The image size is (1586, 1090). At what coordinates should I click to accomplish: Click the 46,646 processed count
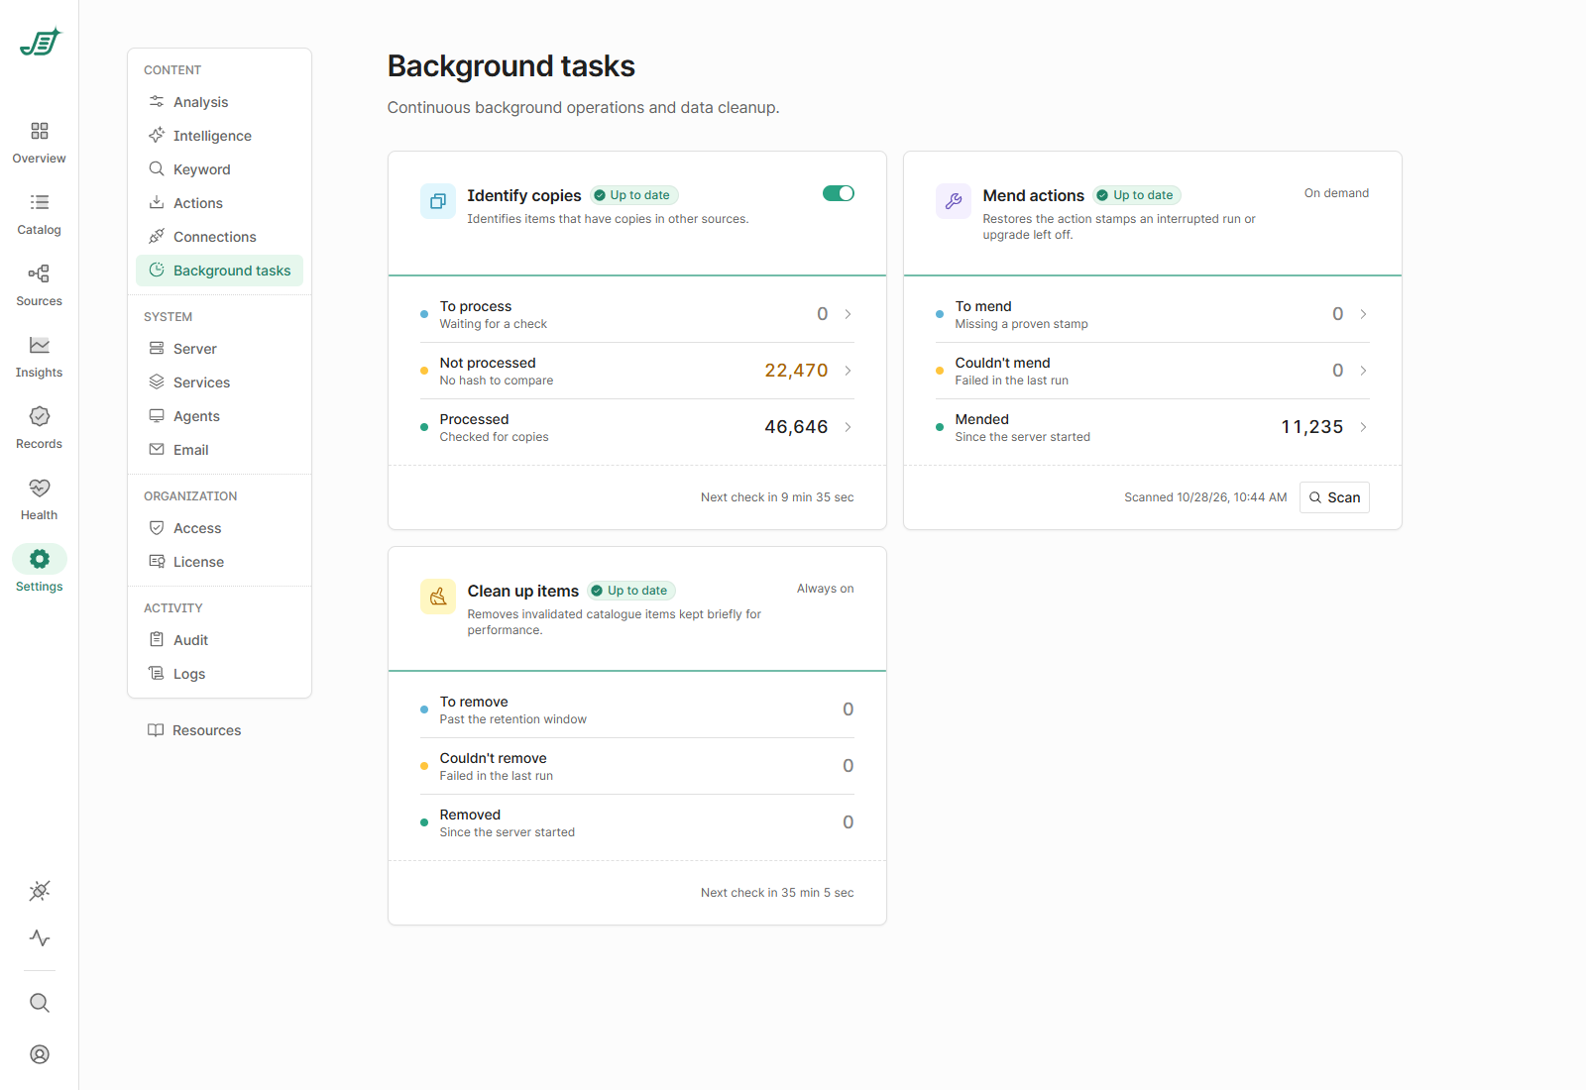click(x=796, y=427)
